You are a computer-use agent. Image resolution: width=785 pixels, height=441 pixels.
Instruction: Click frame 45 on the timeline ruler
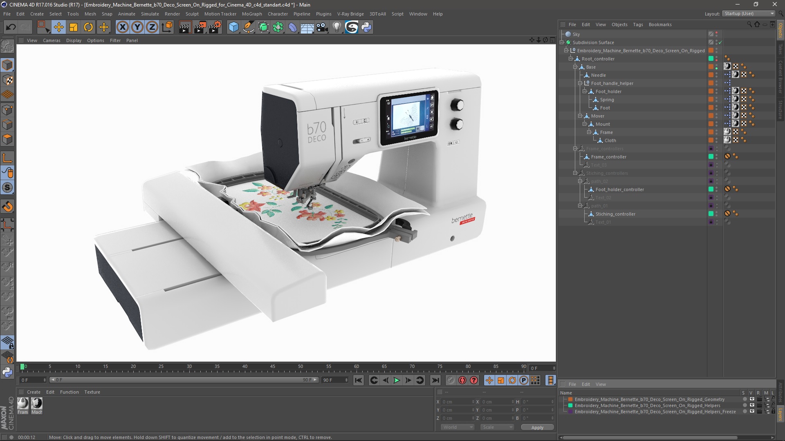click(273, 366)
